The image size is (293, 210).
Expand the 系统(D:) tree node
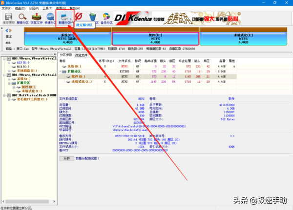click(x=9, y=79)
